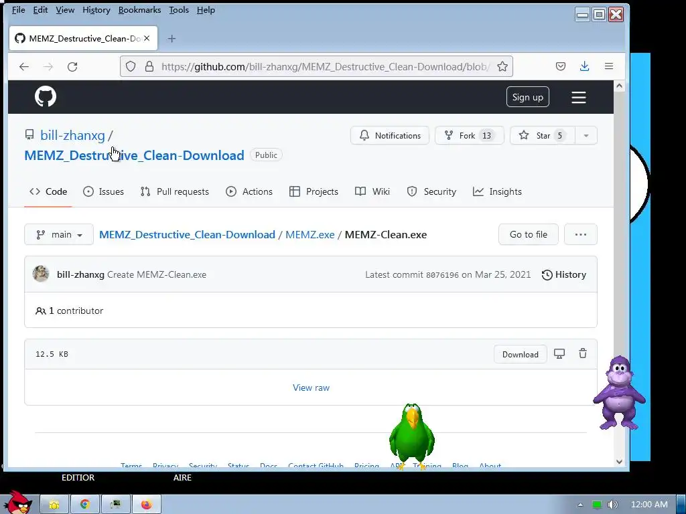Expand the main branch dropdown
This screenshot has height=514, width=686.
coord(59,234)
